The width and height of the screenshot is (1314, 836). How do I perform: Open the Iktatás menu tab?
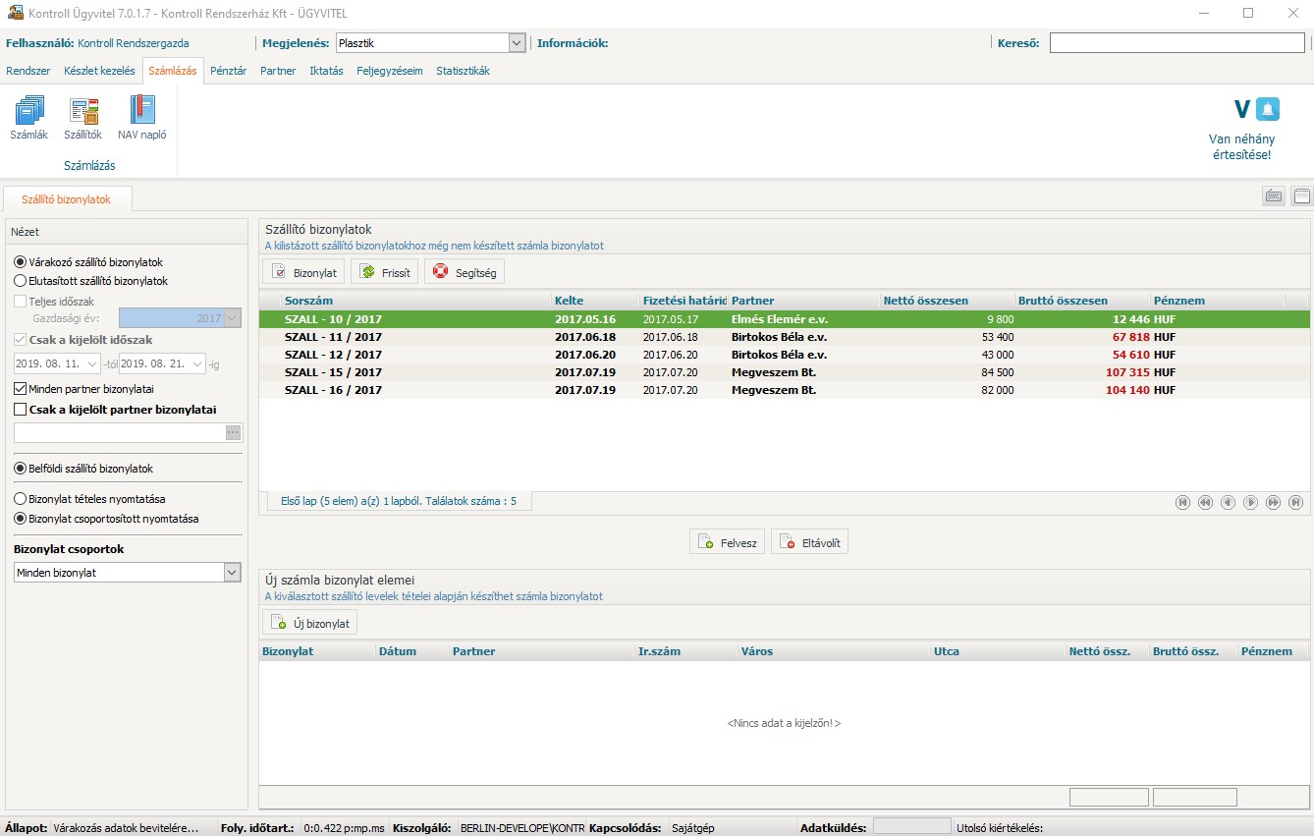[x=326, y=71]
